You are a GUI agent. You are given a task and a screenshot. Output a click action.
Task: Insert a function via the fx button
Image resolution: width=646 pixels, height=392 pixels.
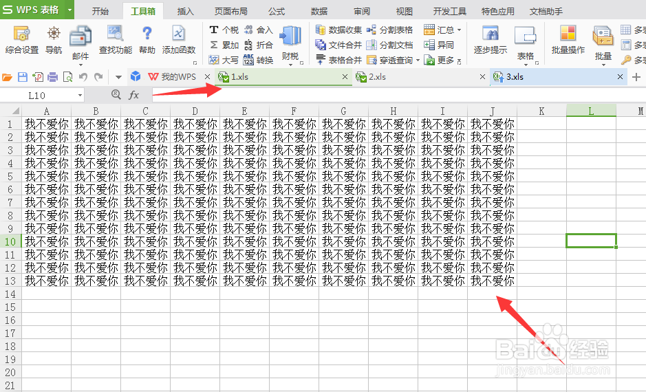tap(134, 95)
